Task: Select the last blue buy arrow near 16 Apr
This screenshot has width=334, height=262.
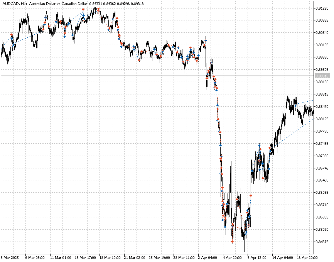Action: (x=296, y=106)
